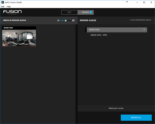Close the GoPro Fusion Studio window

pos(151,2)
